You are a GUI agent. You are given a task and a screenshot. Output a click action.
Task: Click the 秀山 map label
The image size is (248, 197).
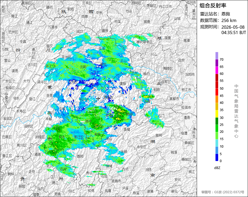tap(89, 173)
